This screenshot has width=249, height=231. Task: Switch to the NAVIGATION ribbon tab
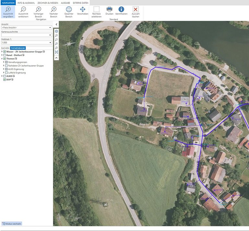click(8, 3)
